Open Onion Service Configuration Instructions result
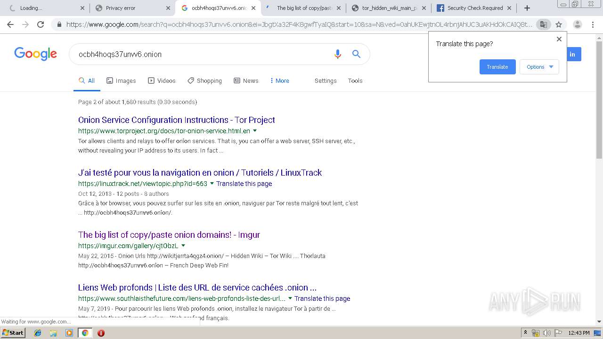The height and width of the screenshot is (339, 603). tap(177, 120)
